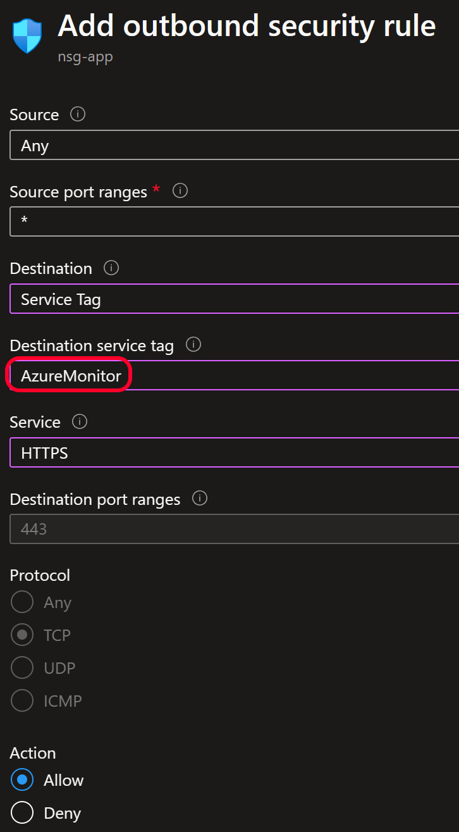Click the Action section label
Screen dimensions: 459x832
click(x=33, y=753)
